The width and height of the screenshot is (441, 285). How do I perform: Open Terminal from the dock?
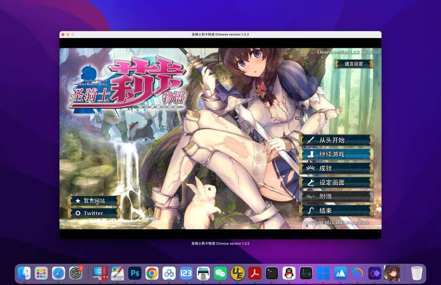(x=272, y=273)
